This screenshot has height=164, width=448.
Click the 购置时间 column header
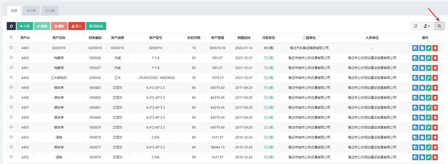pos(244,38)
